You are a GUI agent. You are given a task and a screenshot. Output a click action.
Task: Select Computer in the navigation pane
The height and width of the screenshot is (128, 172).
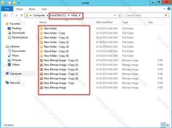(16, 74)
